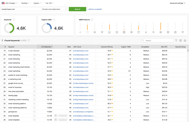Expand the 'Domain and subdomains' combo box
The width and height of the screenshot is (189, 122).
(54, 9)
